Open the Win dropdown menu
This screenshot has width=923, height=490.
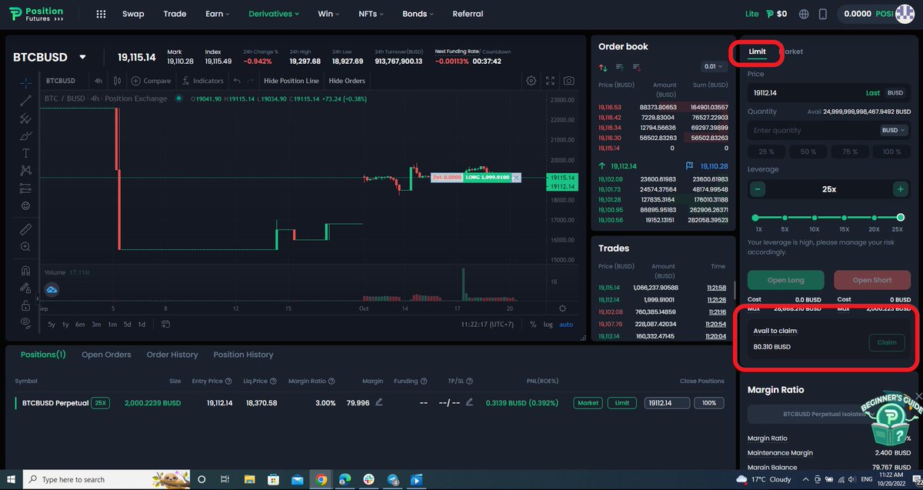click(x=328, y=14)
